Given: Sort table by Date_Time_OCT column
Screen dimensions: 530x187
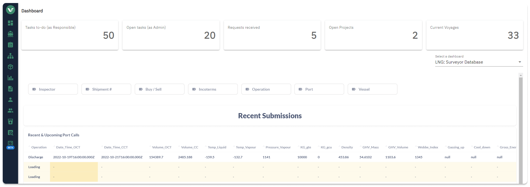Looking at the screenshot, I should 68,147.
